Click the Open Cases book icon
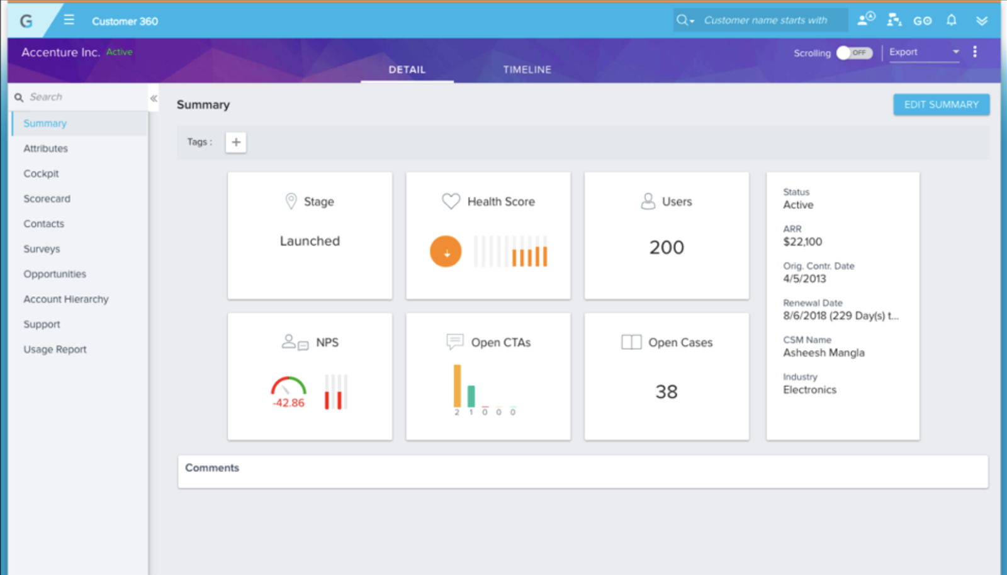The width and height of the screenshot is (1007, 575). [x=631, y=342]
